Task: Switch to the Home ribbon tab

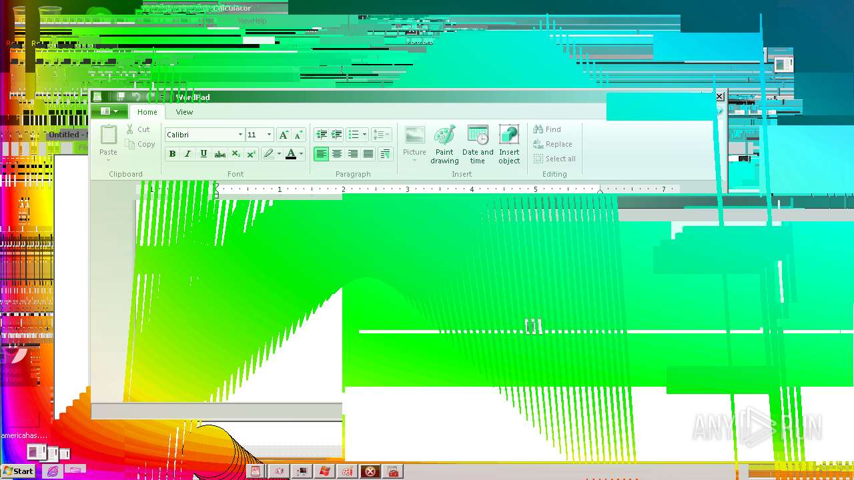Action: (x=147, y=112)
